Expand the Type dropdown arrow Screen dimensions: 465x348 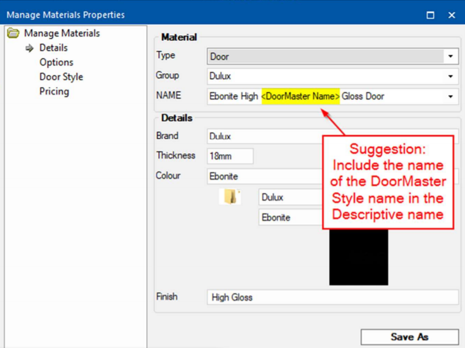(451, 57)
